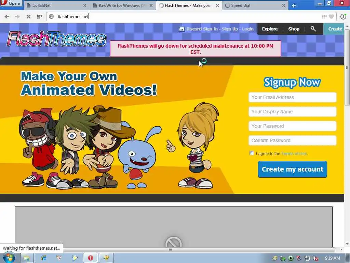Launch Internet Explorer from taskbar
The width and height of the screenshot is (350, 263).
pos(43,258)
